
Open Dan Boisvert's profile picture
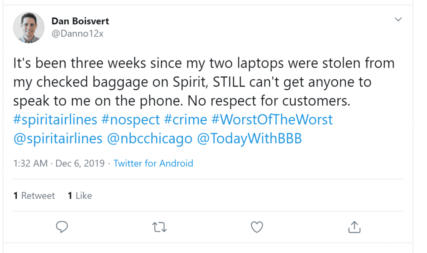click(x=29, y=27)
